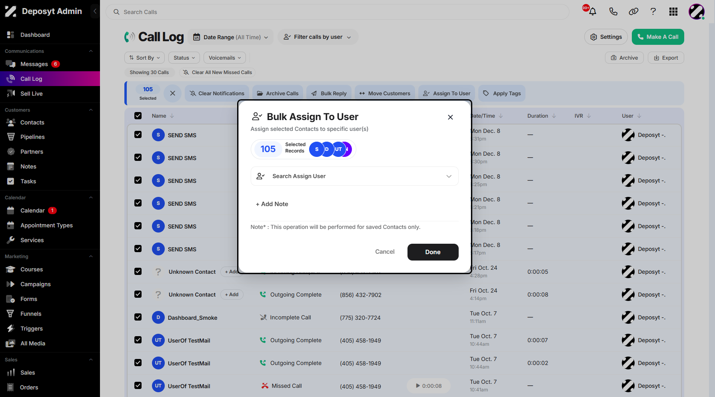Uncheck the Missed Call UserOf TestMail checkbox
715x397 pixels.
pyautogui.click(x=138, y=385)
